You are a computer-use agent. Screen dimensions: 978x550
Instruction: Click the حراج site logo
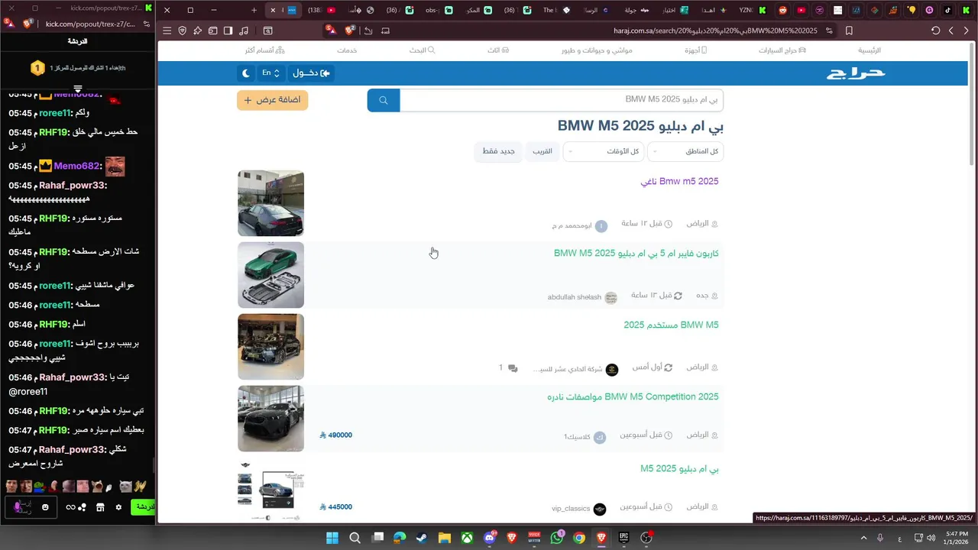(856, 73)
